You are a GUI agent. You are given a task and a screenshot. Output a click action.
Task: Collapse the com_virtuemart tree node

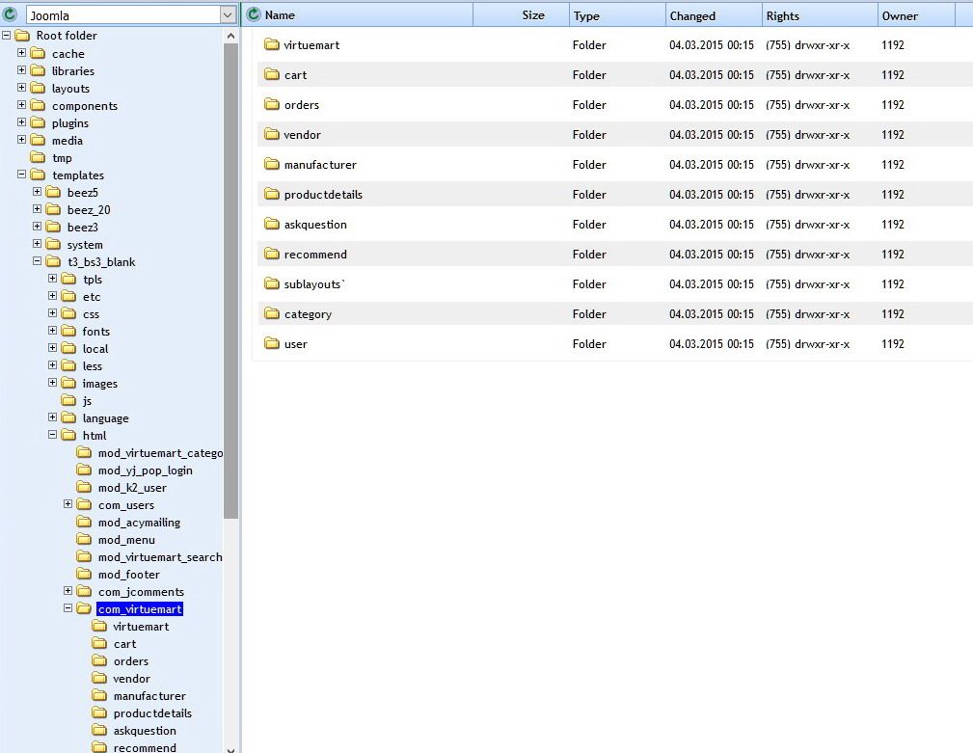click(x=68, y=608)
